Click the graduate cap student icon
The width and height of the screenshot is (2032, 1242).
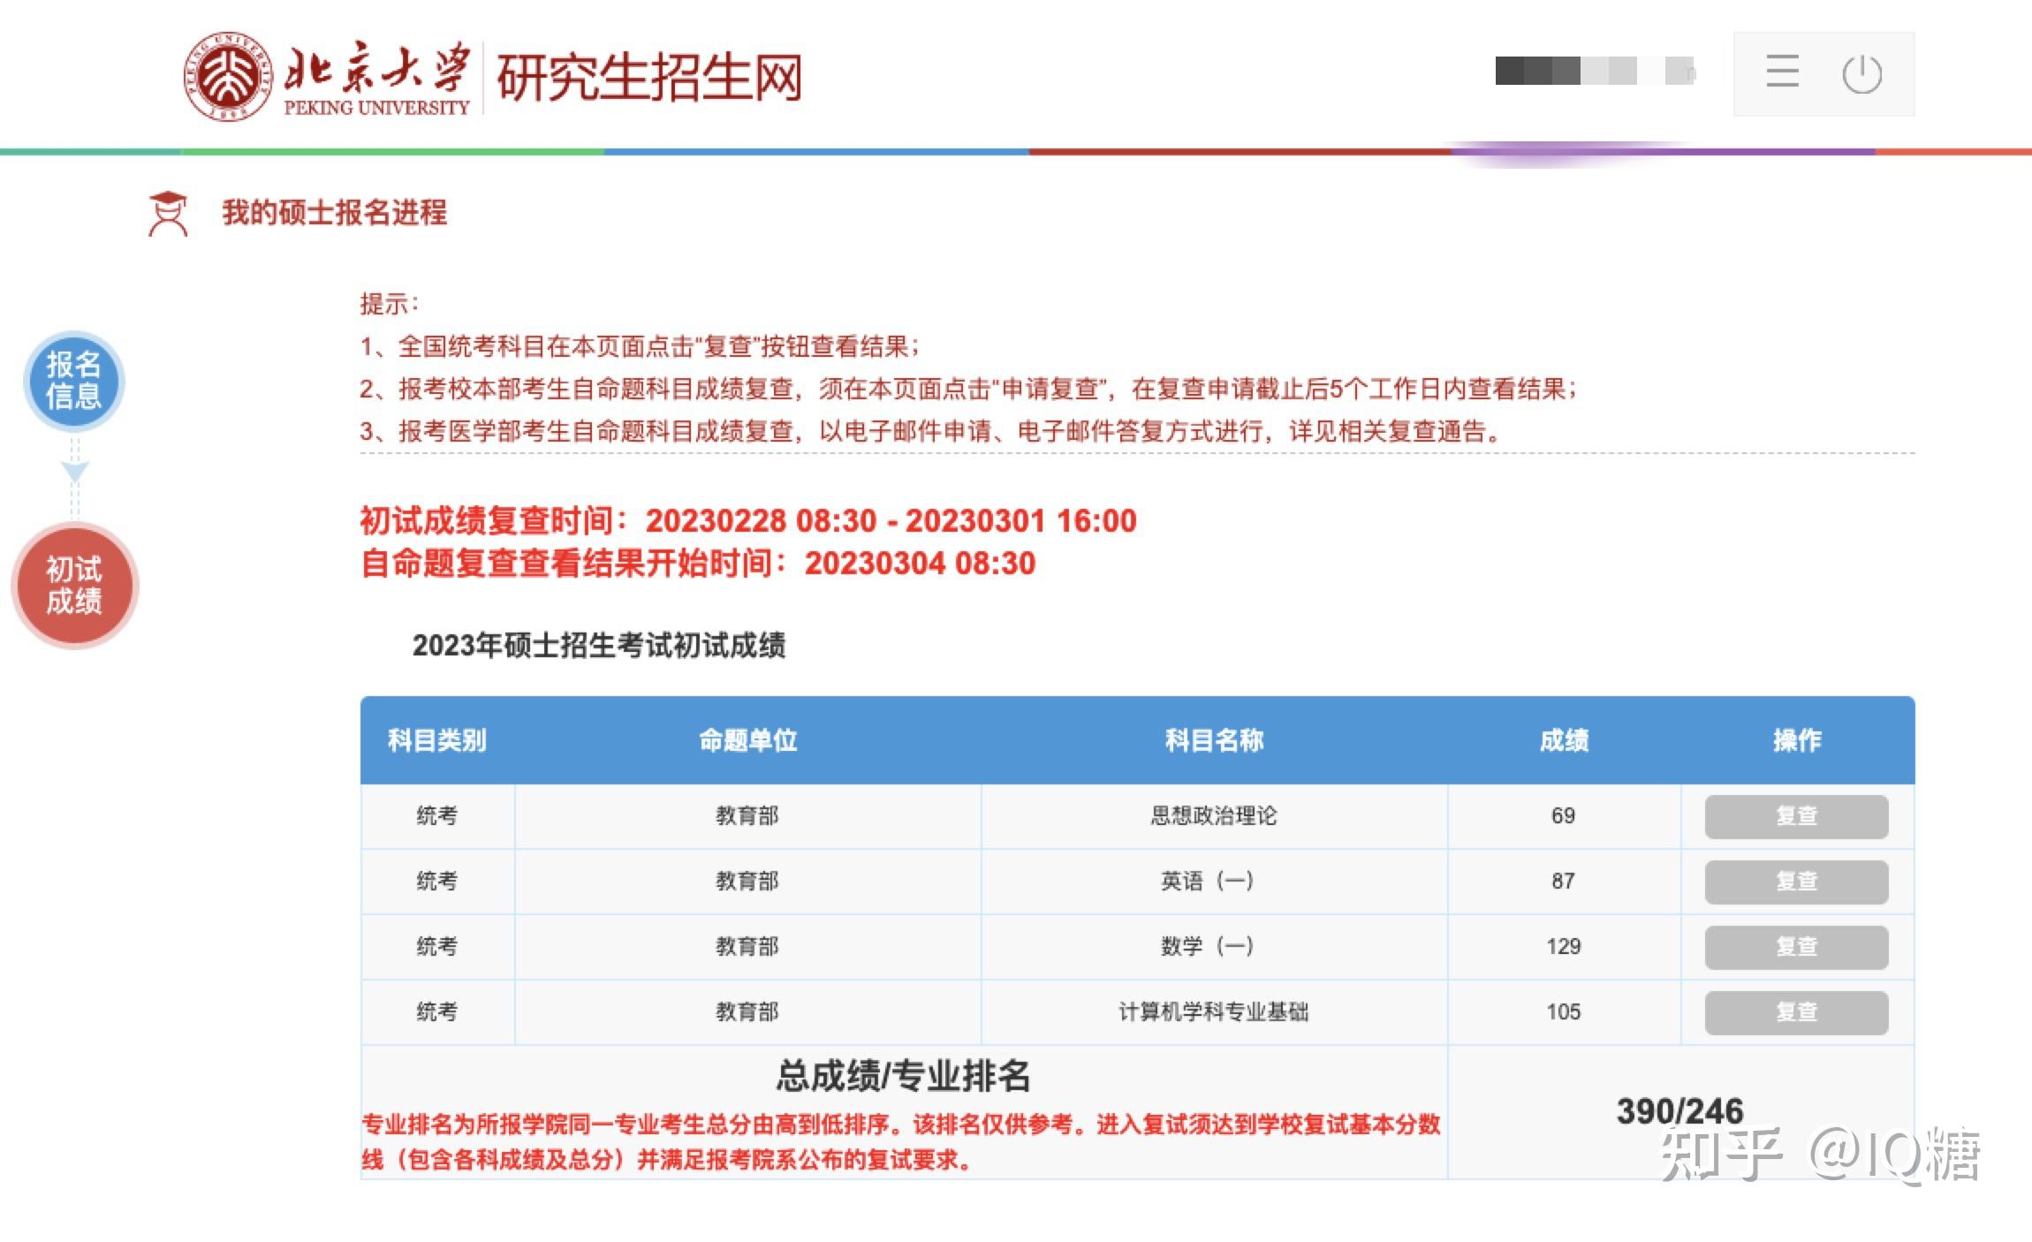coord(168,214)
